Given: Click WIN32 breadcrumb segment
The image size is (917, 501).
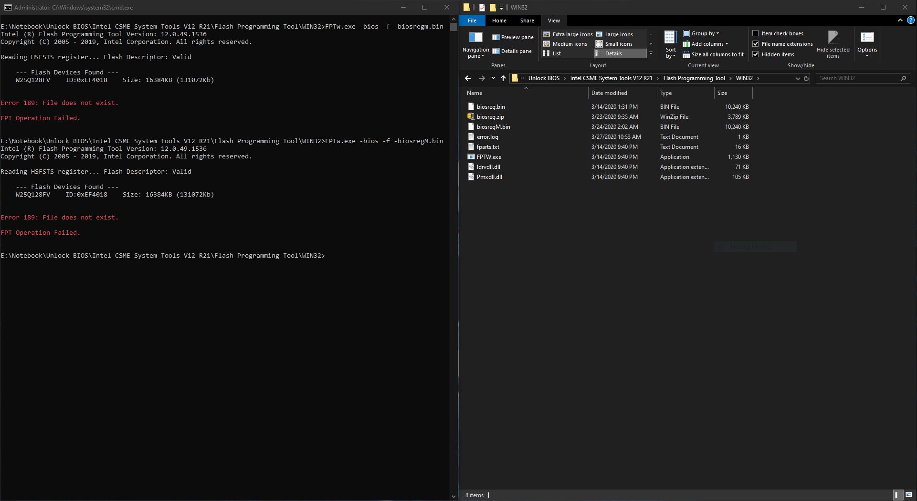Looking at the screenshot, I should coord(744,78).
